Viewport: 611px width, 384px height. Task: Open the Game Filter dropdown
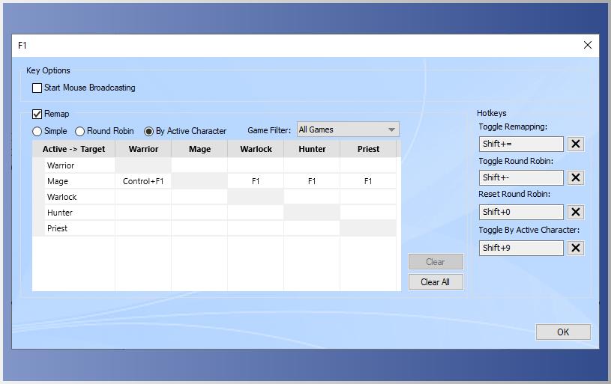(348, 129)
